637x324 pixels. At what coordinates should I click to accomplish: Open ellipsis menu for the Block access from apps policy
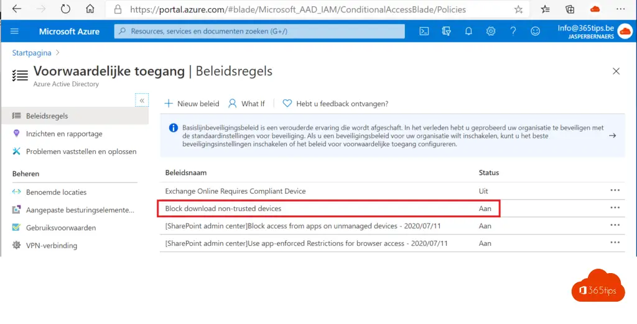coord(615,225)
